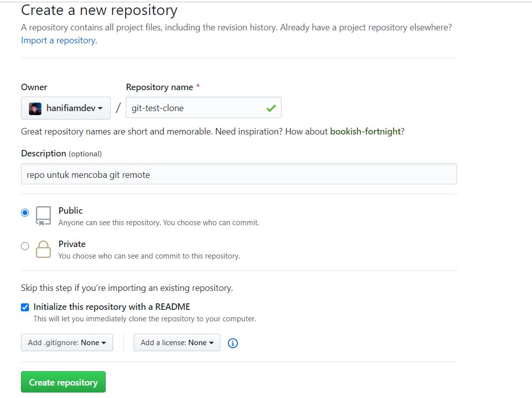Image resolution: width=532 pixels, height=398 pixels.
Task: Click 'Anyone can see this repository' text
Action: pyautogui.click(x=159, y=223)
